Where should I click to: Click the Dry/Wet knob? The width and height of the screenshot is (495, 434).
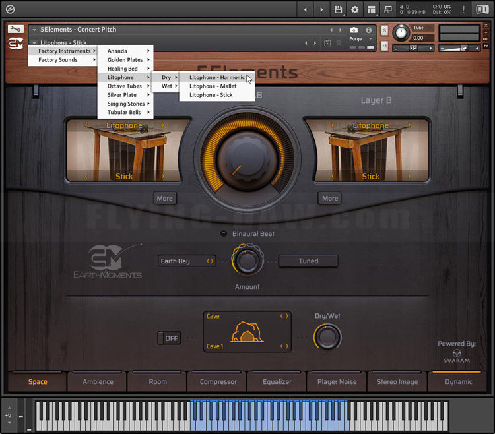pyautogui.click(x=327, y=337)
